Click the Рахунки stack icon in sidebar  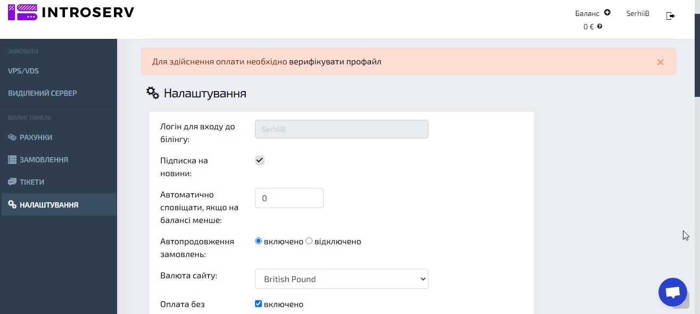coord(12,137)
